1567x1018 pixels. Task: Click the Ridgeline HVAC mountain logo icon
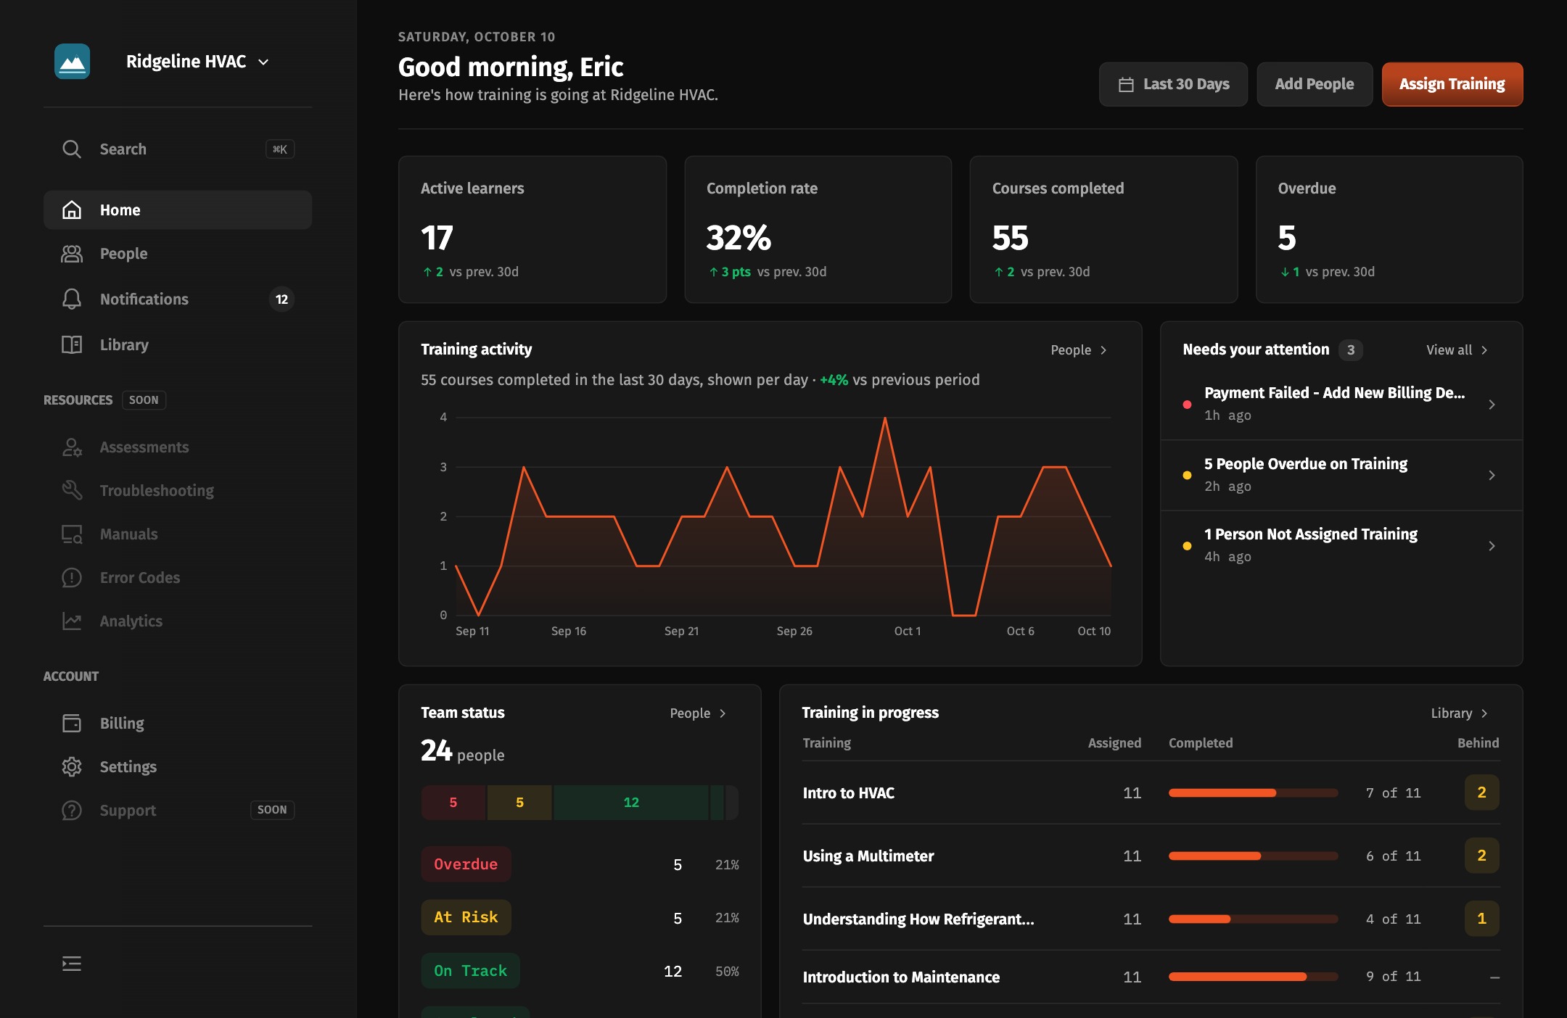(x=72, y=62)
